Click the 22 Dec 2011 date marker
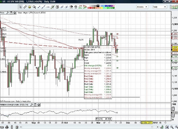This screenshot has height=129, width=178. coord(147,123)
